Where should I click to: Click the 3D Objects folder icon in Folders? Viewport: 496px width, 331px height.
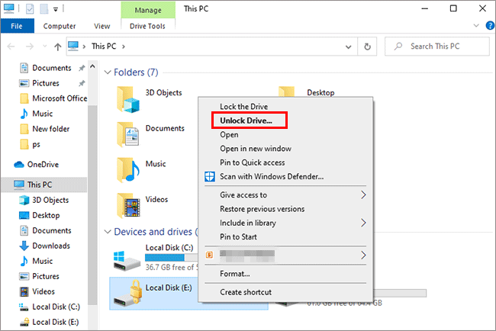pos(127,100)
